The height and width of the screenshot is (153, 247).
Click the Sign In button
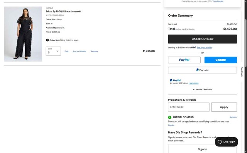point(202,149)
